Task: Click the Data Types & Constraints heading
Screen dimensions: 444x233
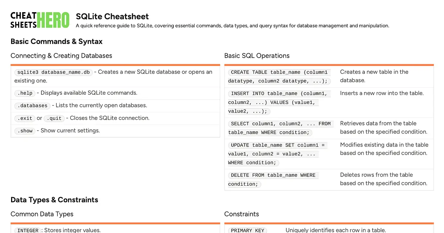Action: [54, 200]
